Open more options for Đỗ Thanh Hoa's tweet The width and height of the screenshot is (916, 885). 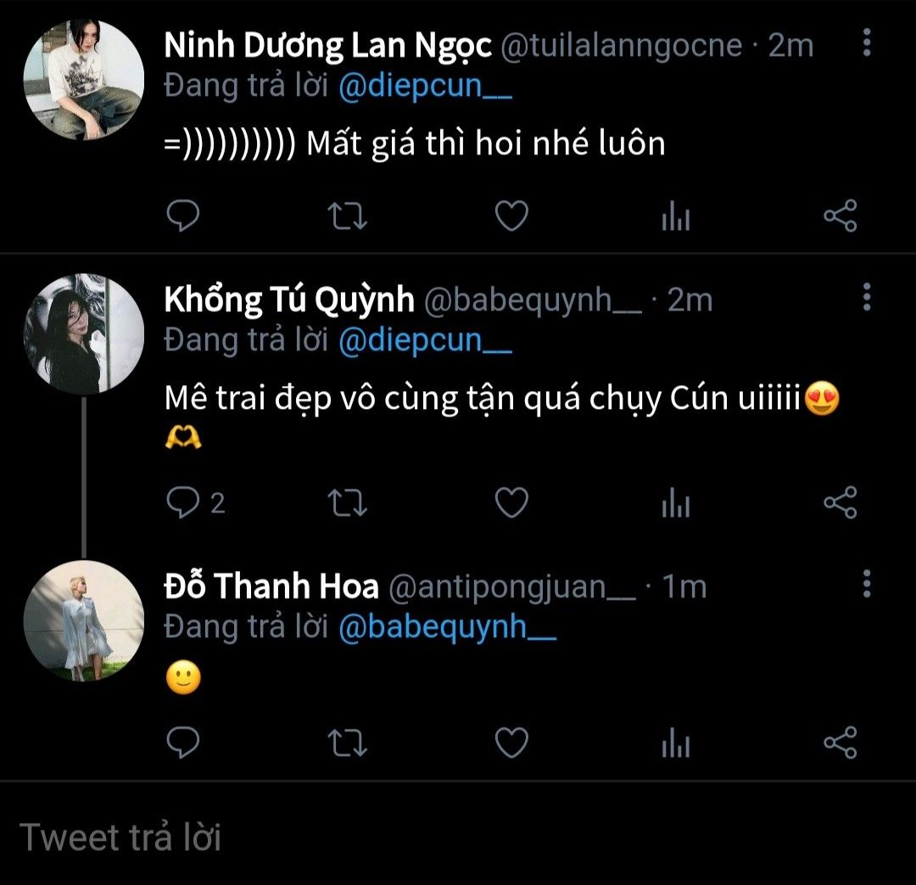(866, 585)
